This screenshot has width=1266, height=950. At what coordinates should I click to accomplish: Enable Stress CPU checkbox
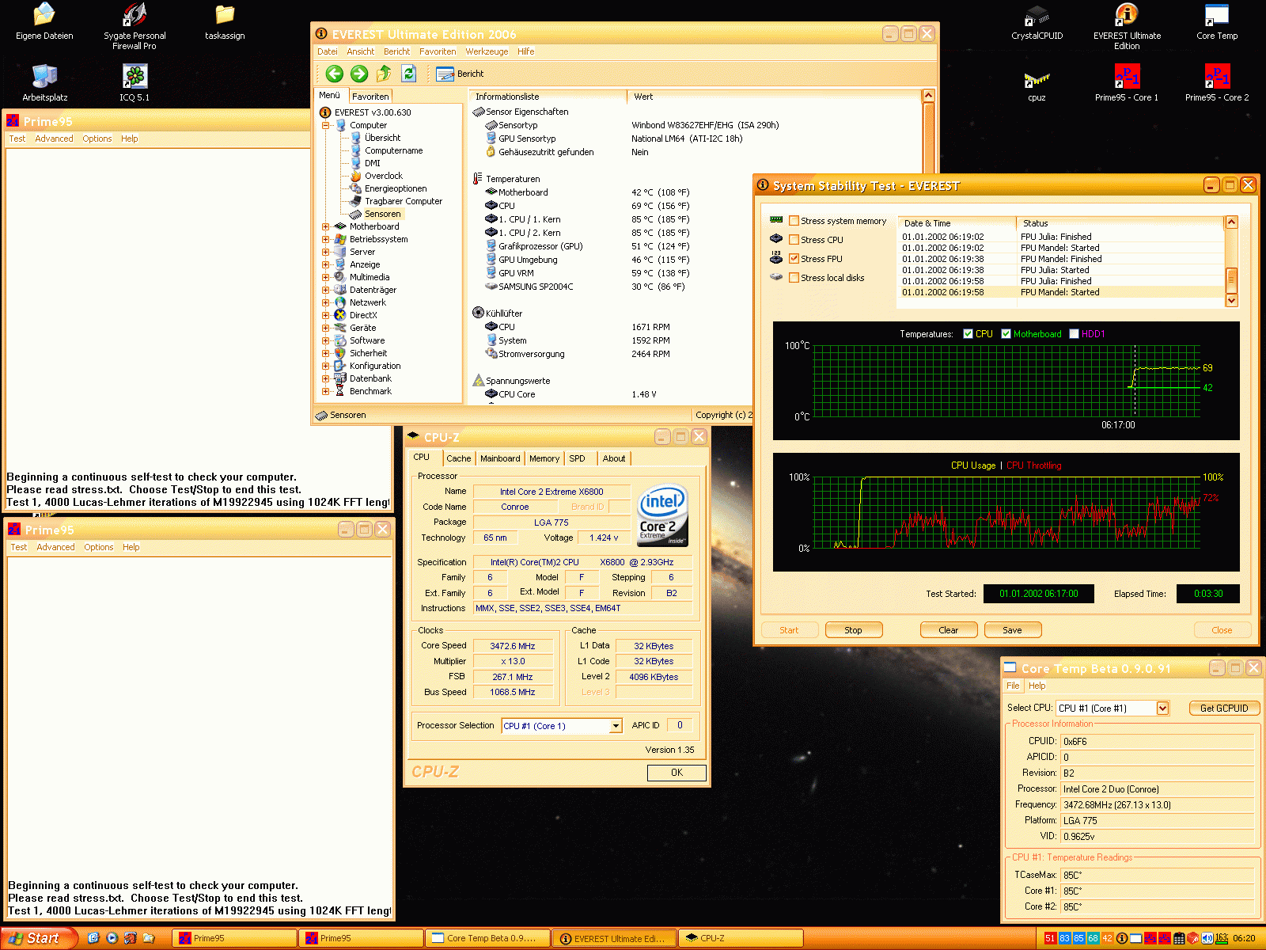(794, 240)
